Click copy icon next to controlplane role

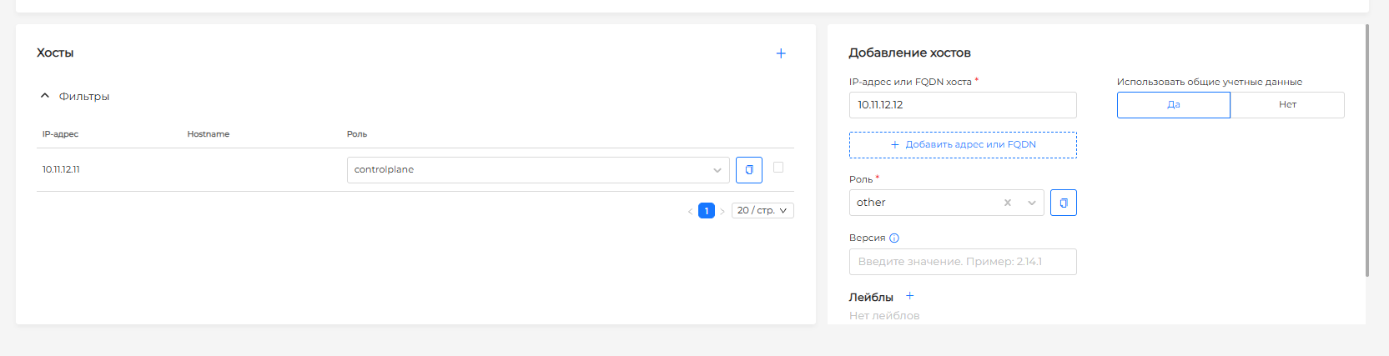(x=749, y=170)
